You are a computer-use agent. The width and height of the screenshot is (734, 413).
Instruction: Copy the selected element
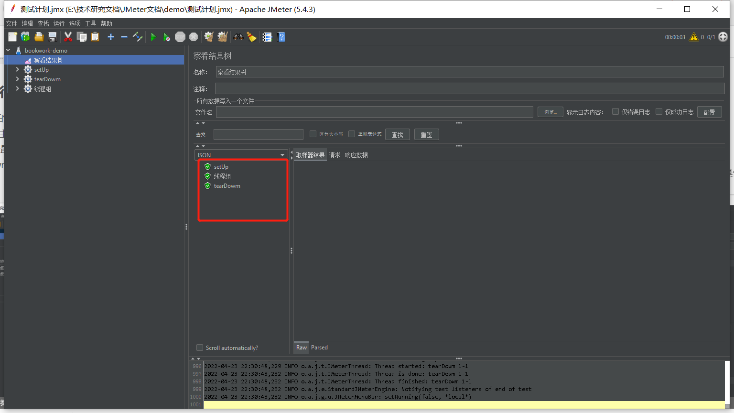click(82, 37)
